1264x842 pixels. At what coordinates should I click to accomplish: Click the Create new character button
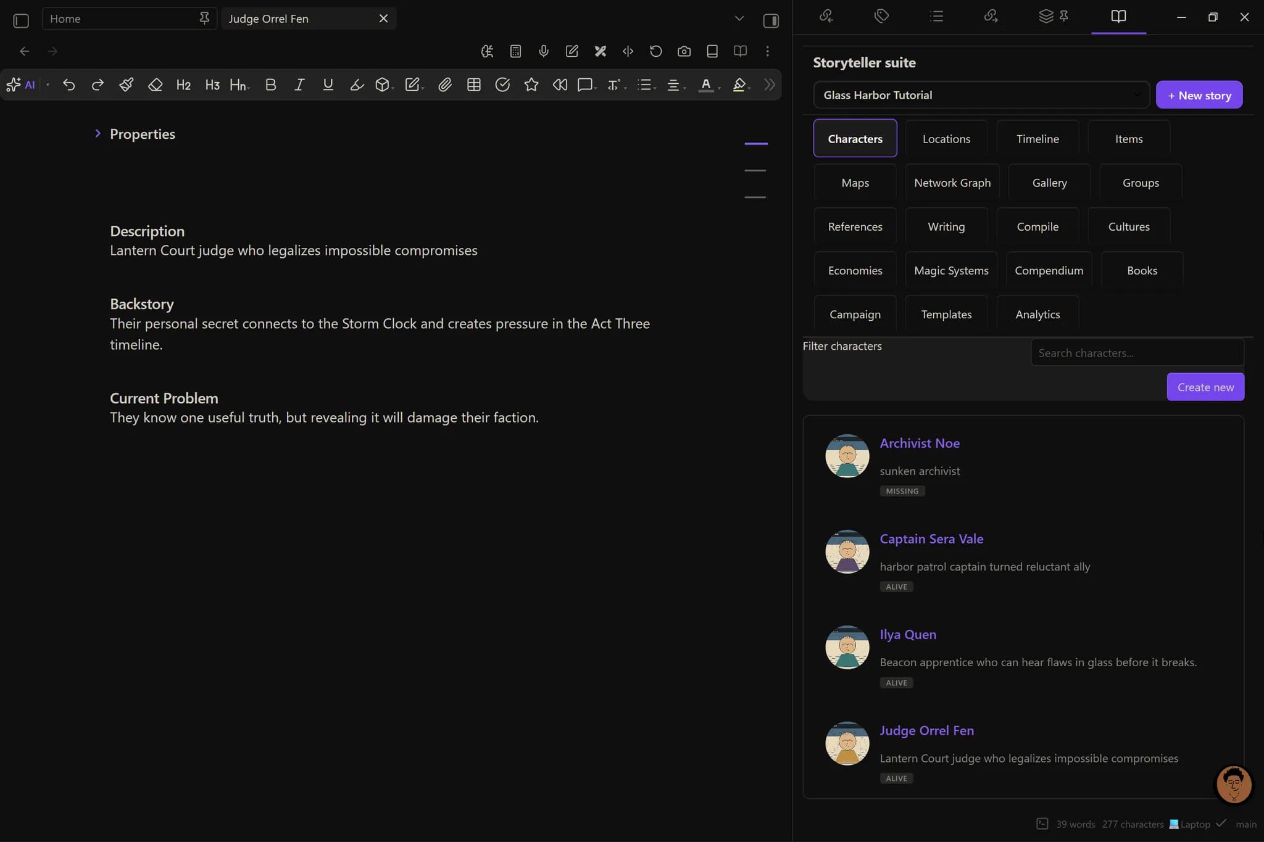tap(1205, 387)
